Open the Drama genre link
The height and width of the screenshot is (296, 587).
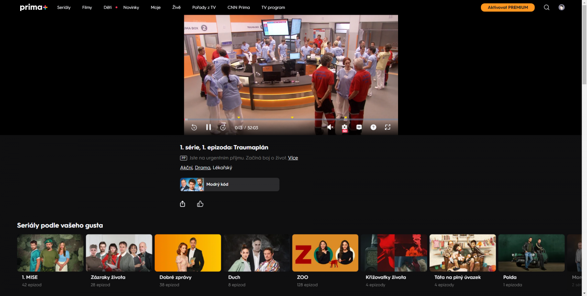click(203, 168)
